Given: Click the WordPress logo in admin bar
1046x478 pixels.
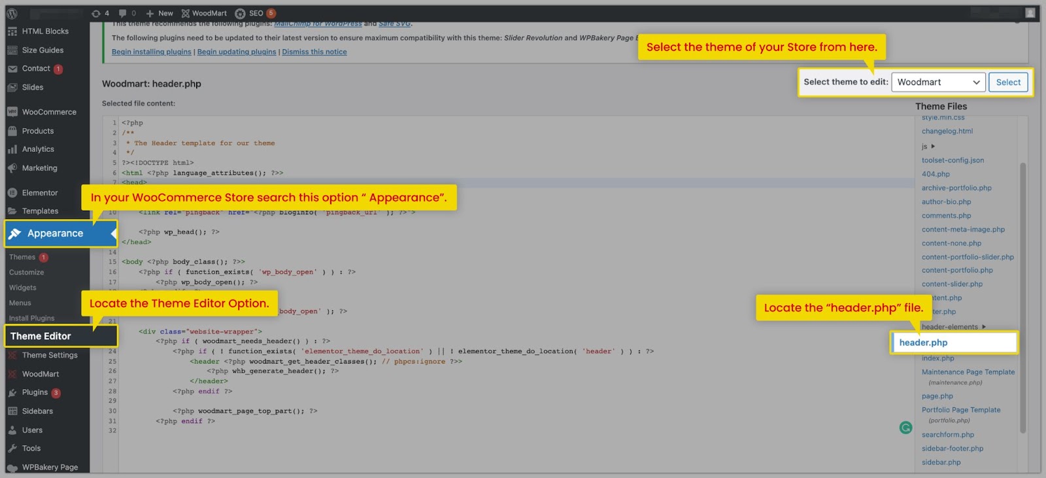Looking at the screenshot, I should [x=12, y=13].
